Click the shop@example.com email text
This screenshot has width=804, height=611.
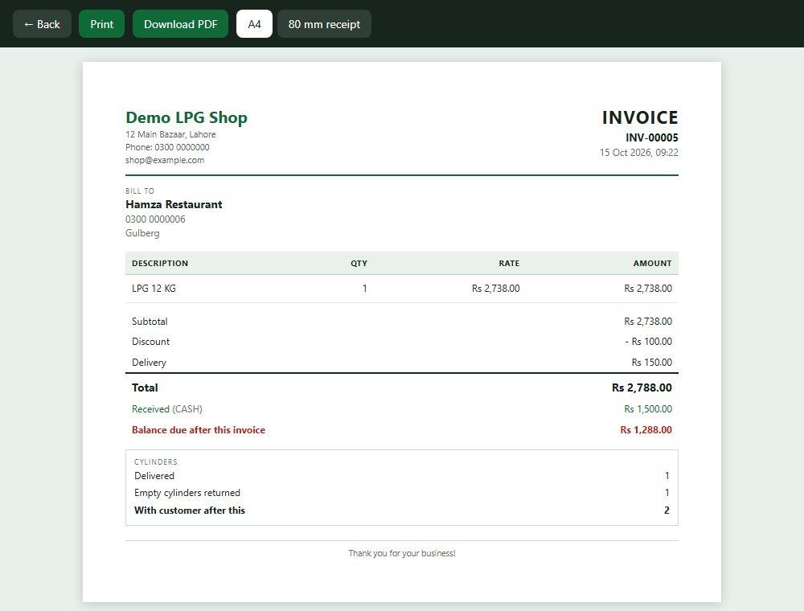(165, 160)
